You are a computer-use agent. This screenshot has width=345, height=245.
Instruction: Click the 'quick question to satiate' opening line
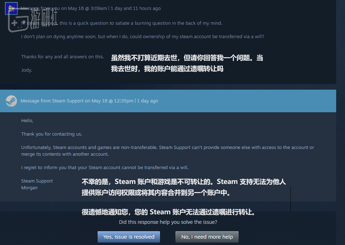click(x=122, y=23)
